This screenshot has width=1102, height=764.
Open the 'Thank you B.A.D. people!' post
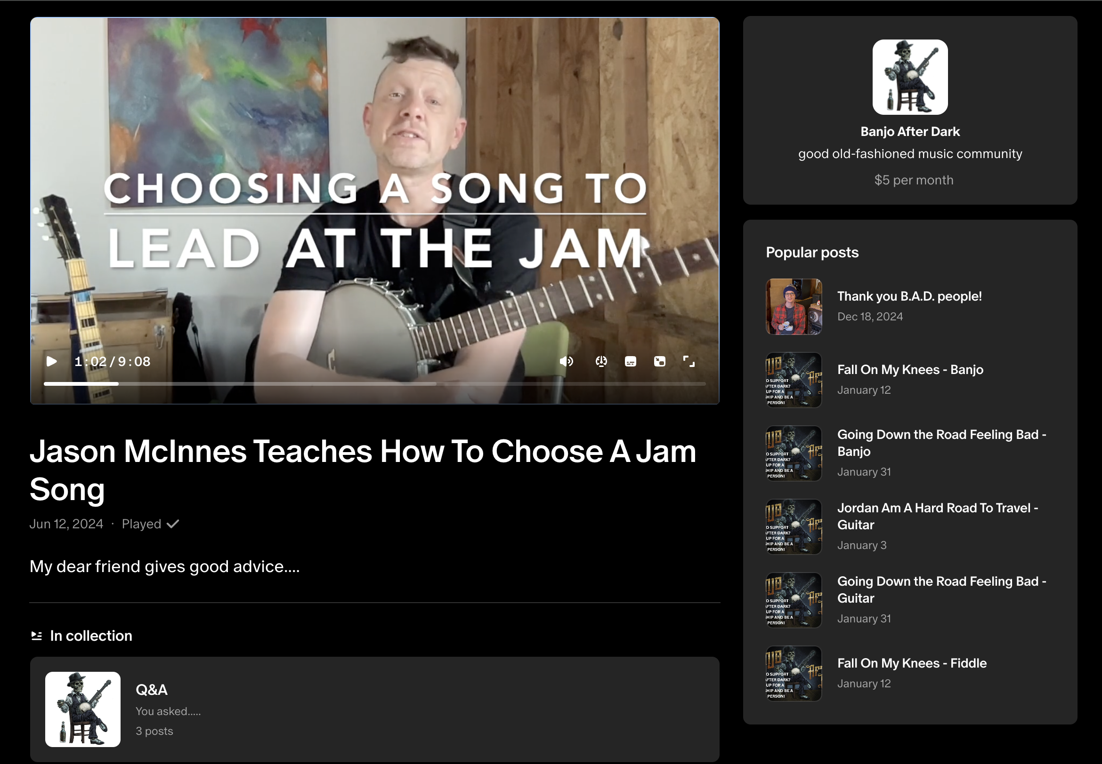909,296
